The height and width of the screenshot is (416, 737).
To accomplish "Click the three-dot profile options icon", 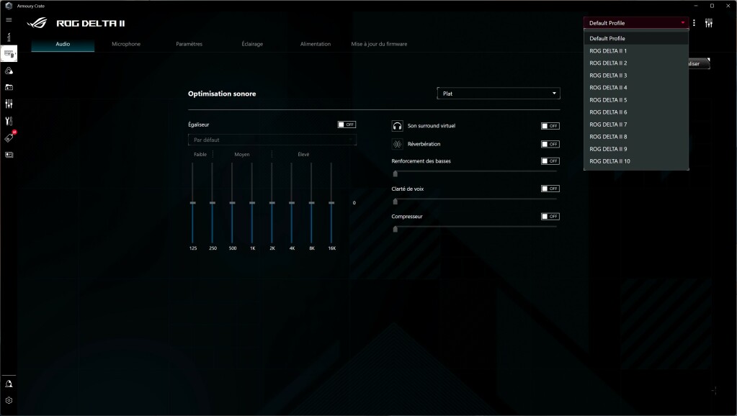I will click(694, 22).
